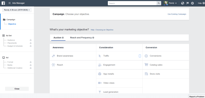
Task: Open the Ads Manager hamburger menu
Action: [9, 3]
